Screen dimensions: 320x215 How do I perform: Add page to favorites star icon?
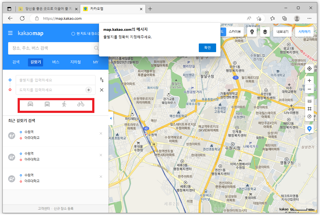coord(259,18)
